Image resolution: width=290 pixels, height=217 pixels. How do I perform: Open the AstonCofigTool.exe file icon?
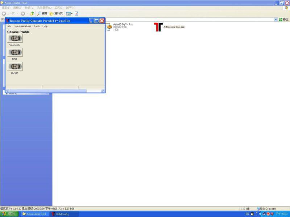click(158, 27)
